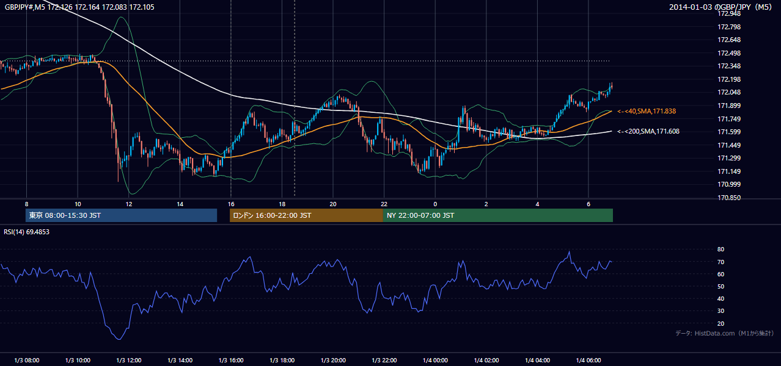
Task: Click the RSI(14) 69.4853 indicator label
Action: pos(27,232)
